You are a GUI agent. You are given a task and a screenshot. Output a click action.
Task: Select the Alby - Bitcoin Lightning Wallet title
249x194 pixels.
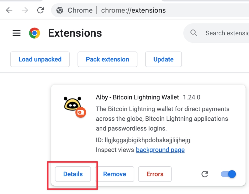(x=137, y=97)
